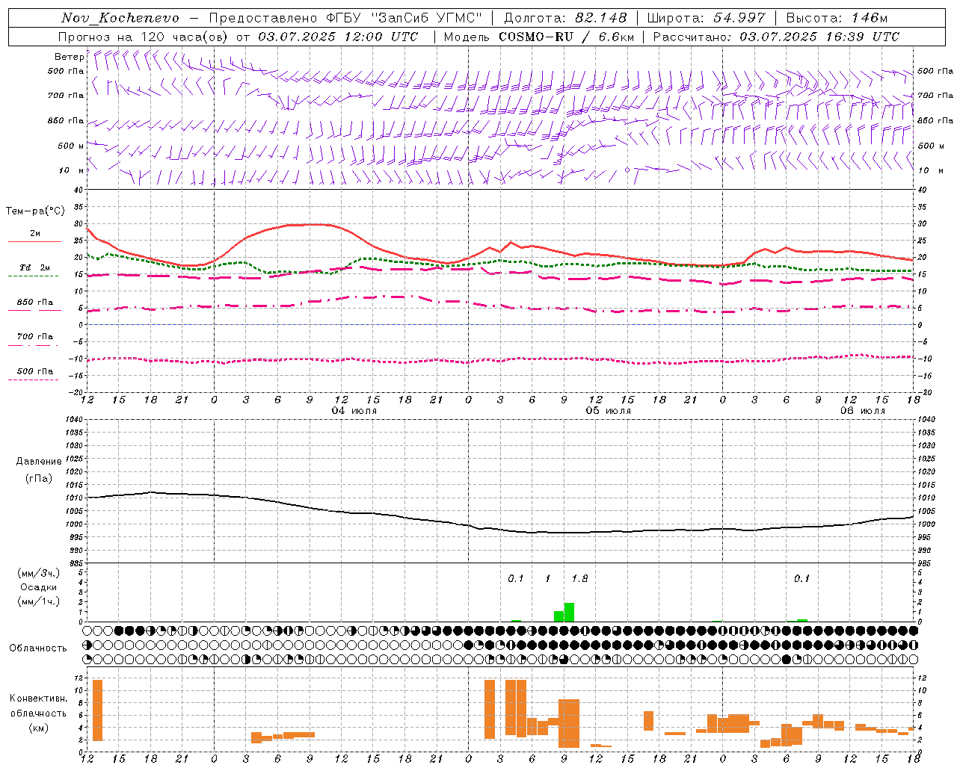
Task: Click '500 м' label left of wind barbs
Action: [71, 146]
